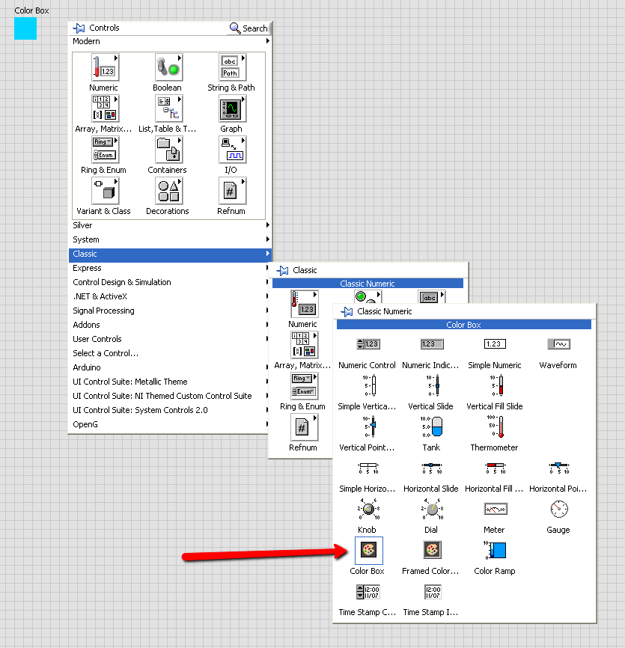
Task: Expand Control Design & Simulation category
Action: click(168, 282)
